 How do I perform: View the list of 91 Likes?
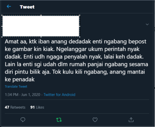37,107
